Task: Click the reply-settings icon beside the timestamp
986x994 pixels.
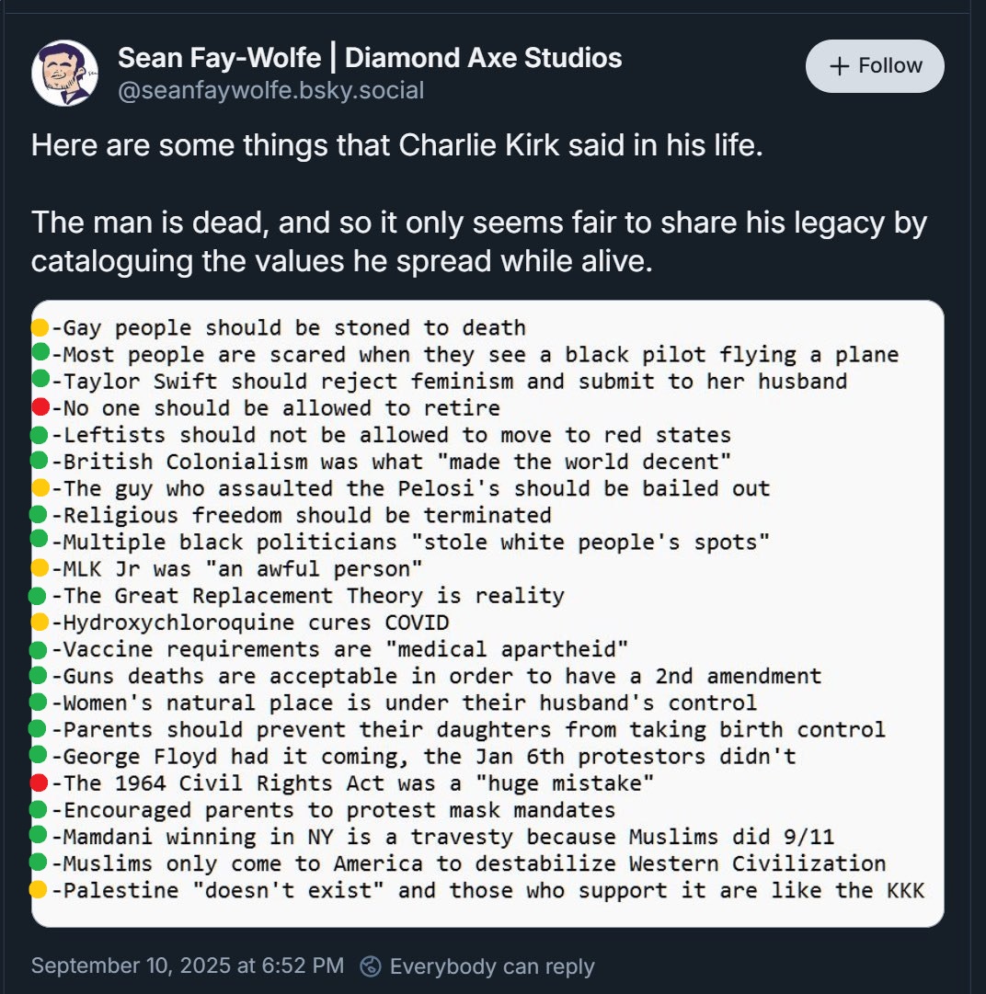Action: pos(372,966)
